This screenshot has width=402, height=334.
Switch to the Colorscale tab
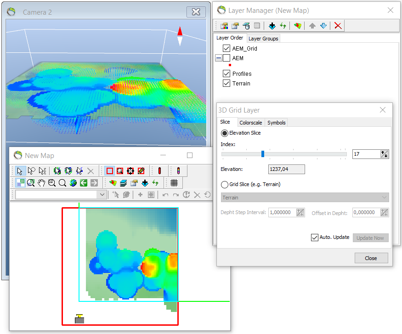point(251,123)
